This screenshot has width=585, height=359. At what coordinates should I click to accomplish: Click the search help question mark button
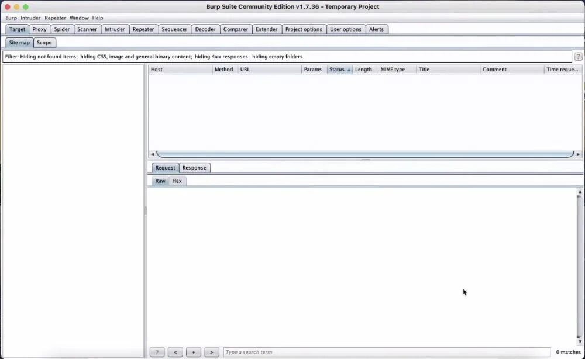coord(157,352)
